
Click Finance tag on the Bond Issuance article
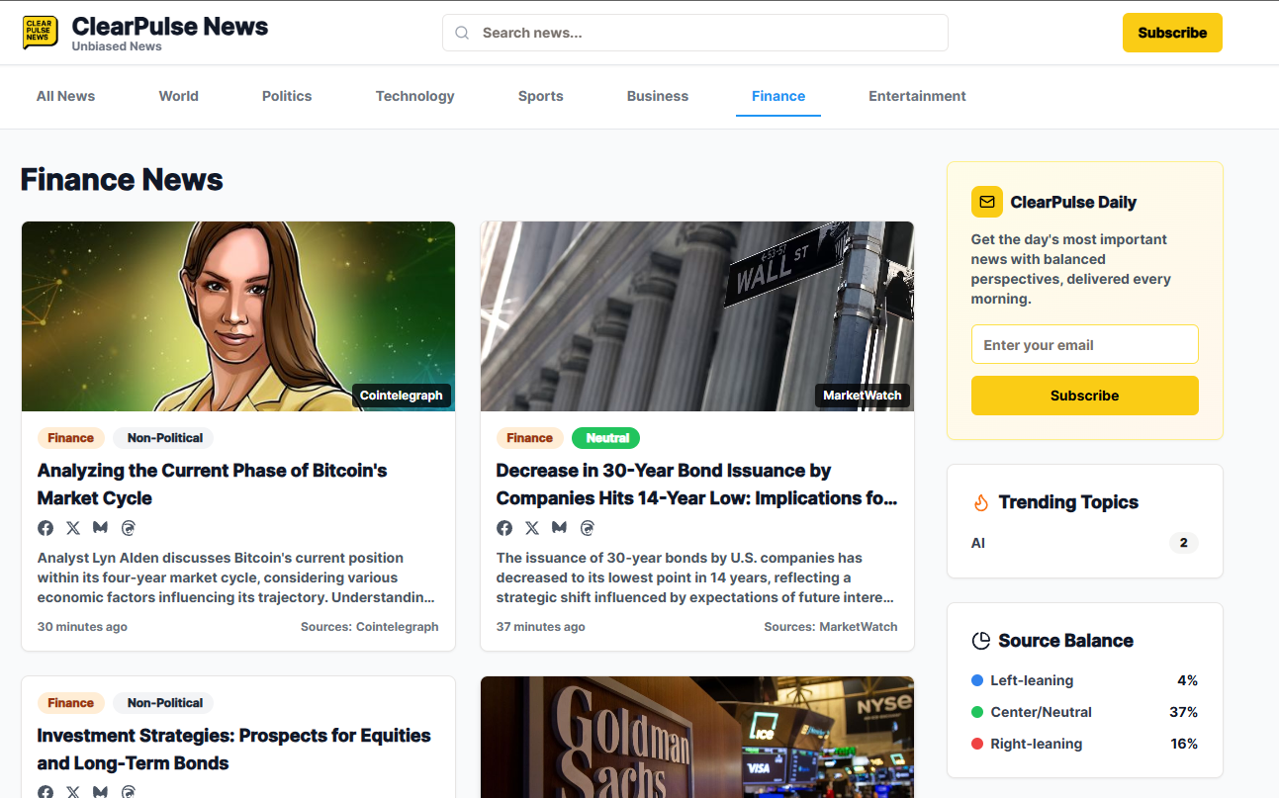(530, 438)
